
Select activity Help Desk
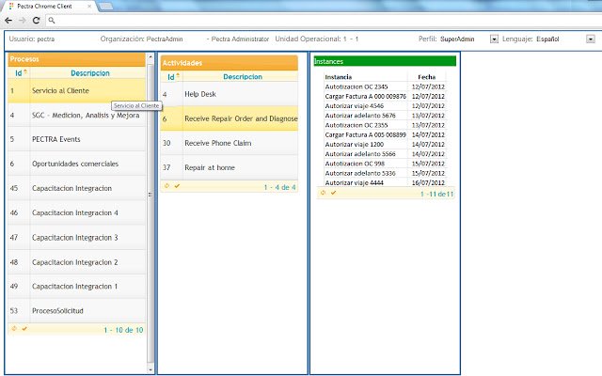coord(230,94)
